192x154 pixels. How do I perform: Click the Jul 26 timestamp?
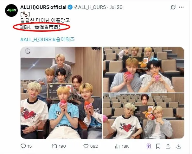point(116,7)
